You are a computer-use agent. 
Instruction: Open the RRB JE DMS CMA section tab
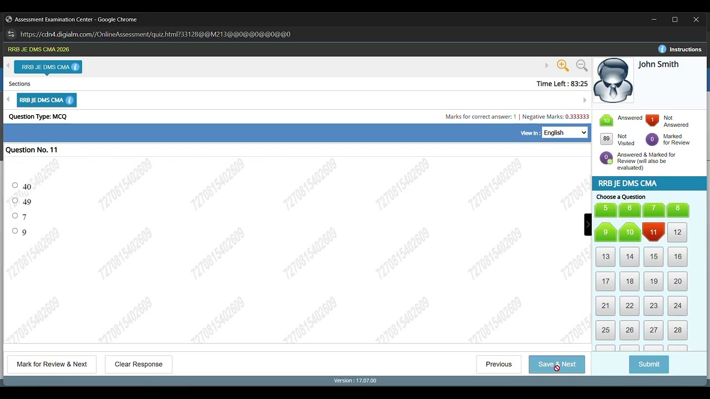(x=47, y=100)
